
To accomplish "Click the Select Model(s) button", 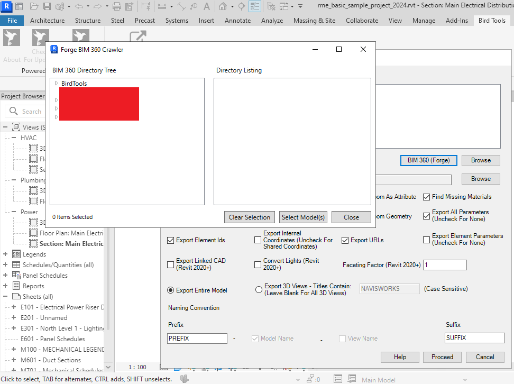I will click(303, 217).
